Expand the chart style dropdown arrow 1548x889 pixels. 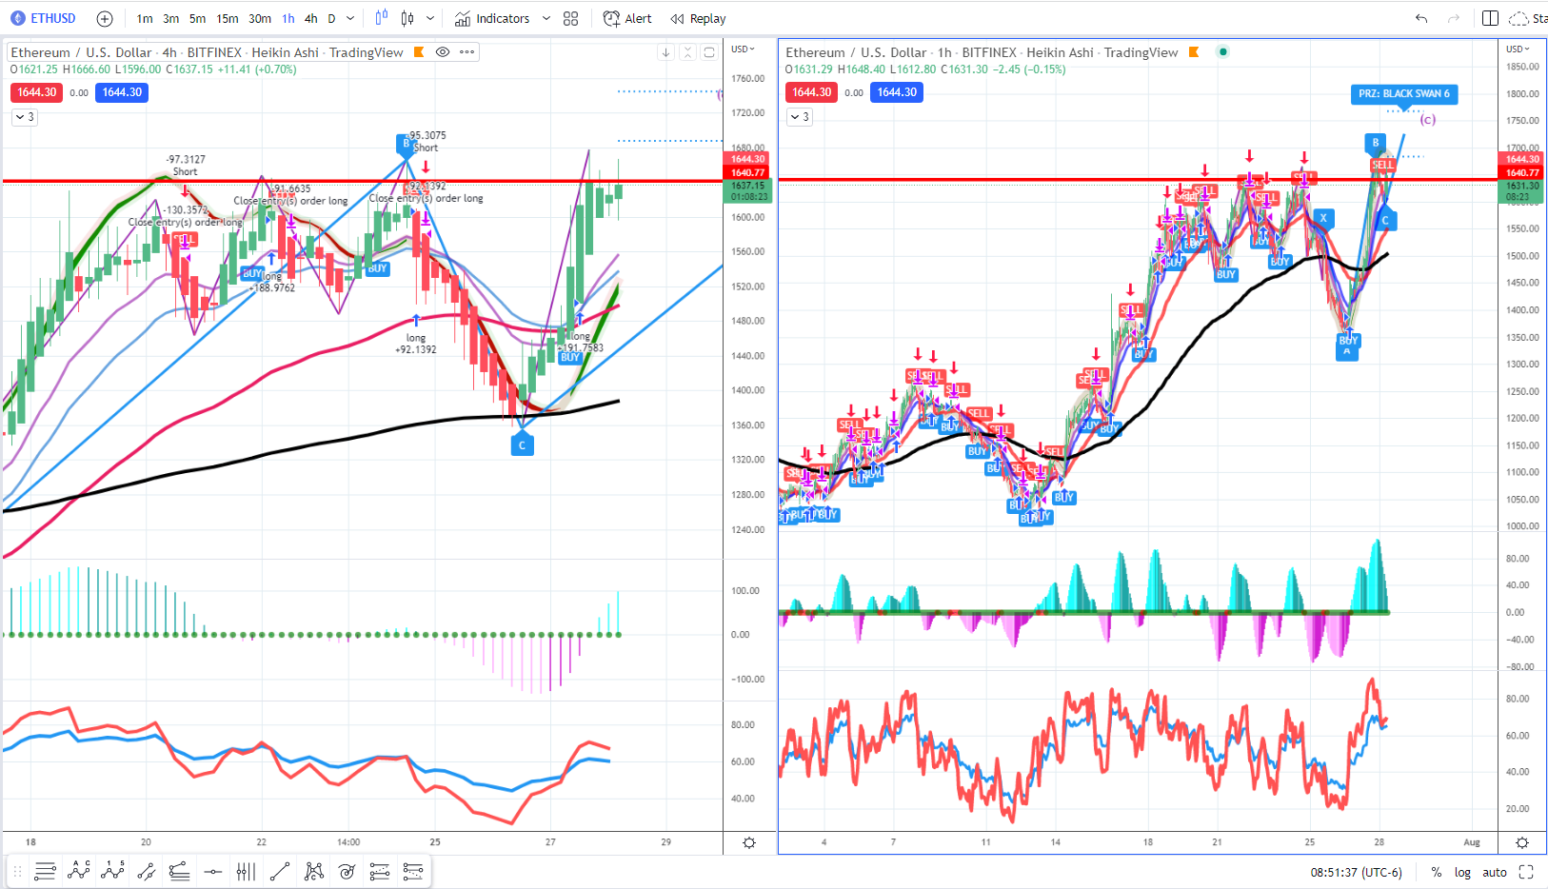point(430,19)
